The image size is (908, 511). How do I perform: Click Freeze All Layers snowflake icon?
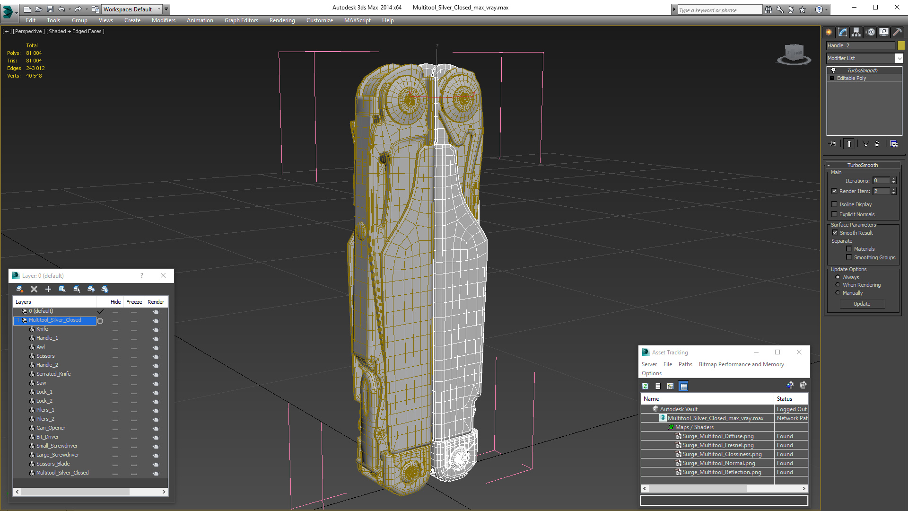click(105, 289)
